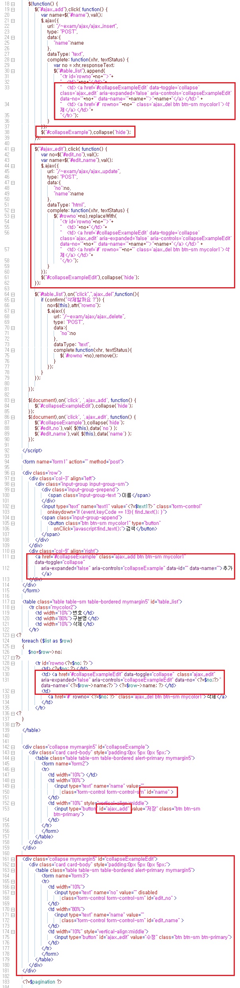240x988 pixels.
Task: Click the id="ajax_add" attribute text
Action: coord(114,809)
